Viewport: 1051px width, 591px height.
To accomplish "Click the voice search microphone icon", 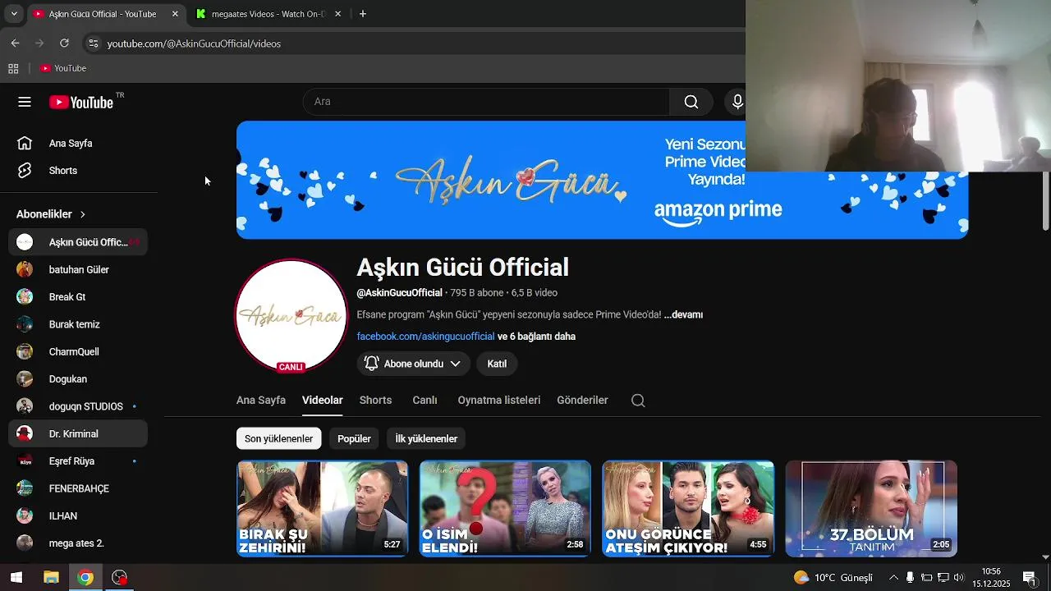I will tap(737, 102).
